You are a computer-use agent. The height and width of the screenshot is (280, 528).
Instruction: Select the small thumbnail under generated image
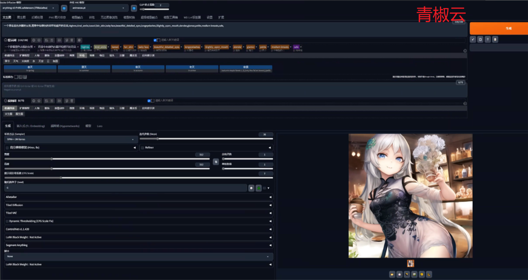(x=410, y=263)
